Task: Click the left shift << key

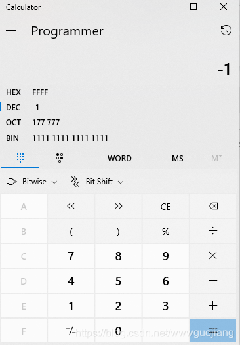Action: (x=71, y=206)
